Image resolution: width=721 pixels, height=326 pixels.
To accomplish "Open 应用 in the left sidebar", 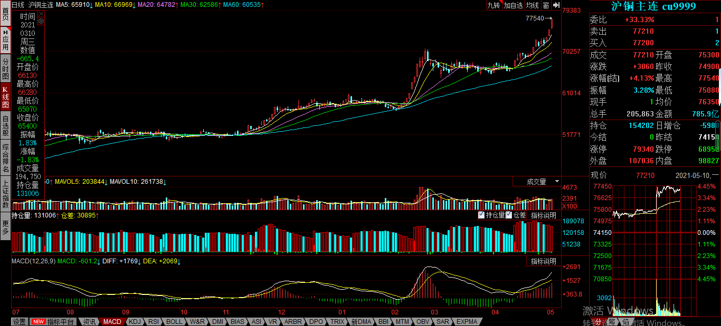I will (x=5, y=39).
